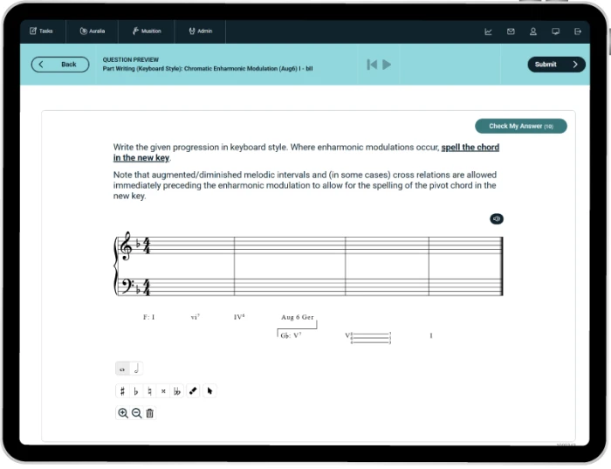Select the flat accidental tool
This screenshot has height=469, width=611.
(x=136, y=391)
